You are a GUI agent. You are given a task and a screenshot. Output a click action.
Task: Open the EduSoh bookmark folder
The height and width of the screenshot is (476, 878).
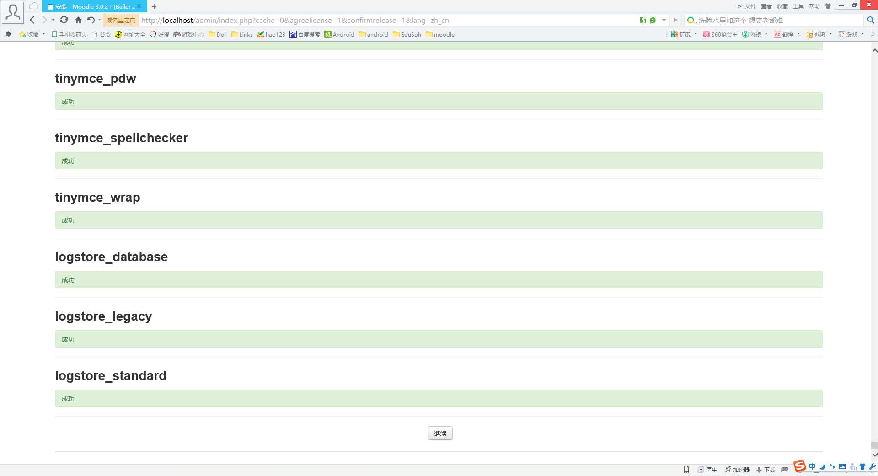click(x=407, y=34)
